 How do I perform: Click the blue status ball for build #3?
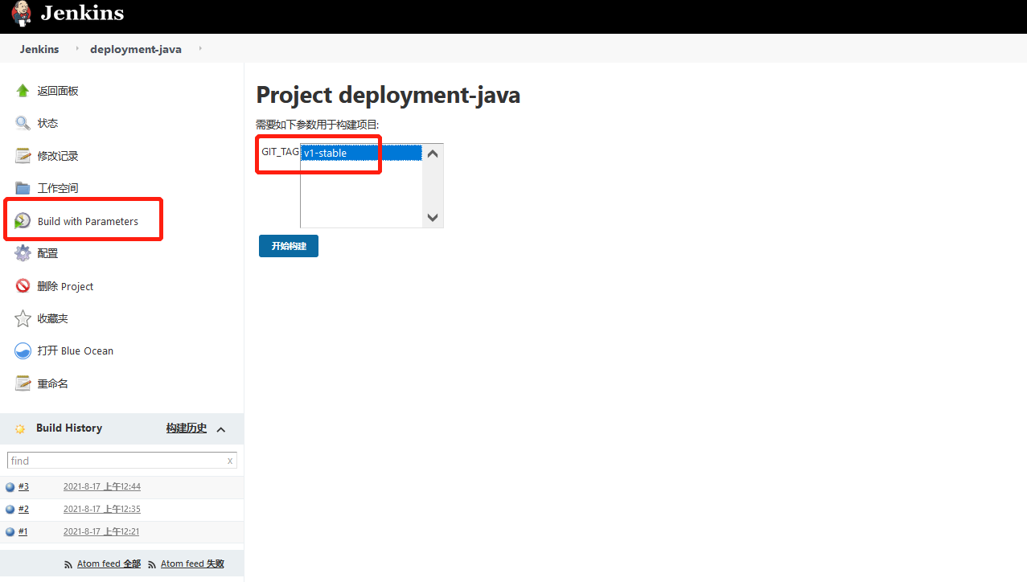pos(10,487)
